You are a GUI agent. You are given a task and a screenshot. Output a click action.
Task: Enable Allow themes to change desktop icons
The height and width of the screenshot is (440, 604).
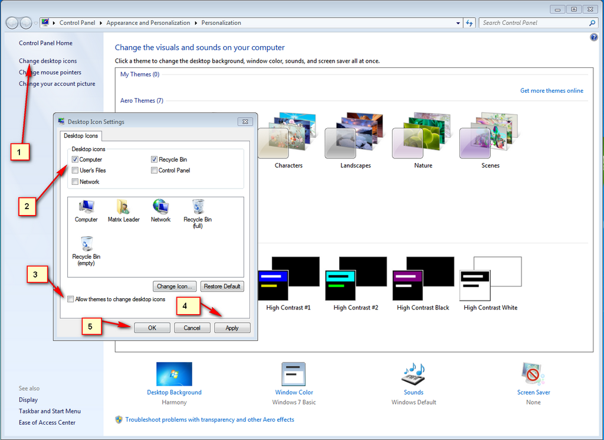[71, 299]
